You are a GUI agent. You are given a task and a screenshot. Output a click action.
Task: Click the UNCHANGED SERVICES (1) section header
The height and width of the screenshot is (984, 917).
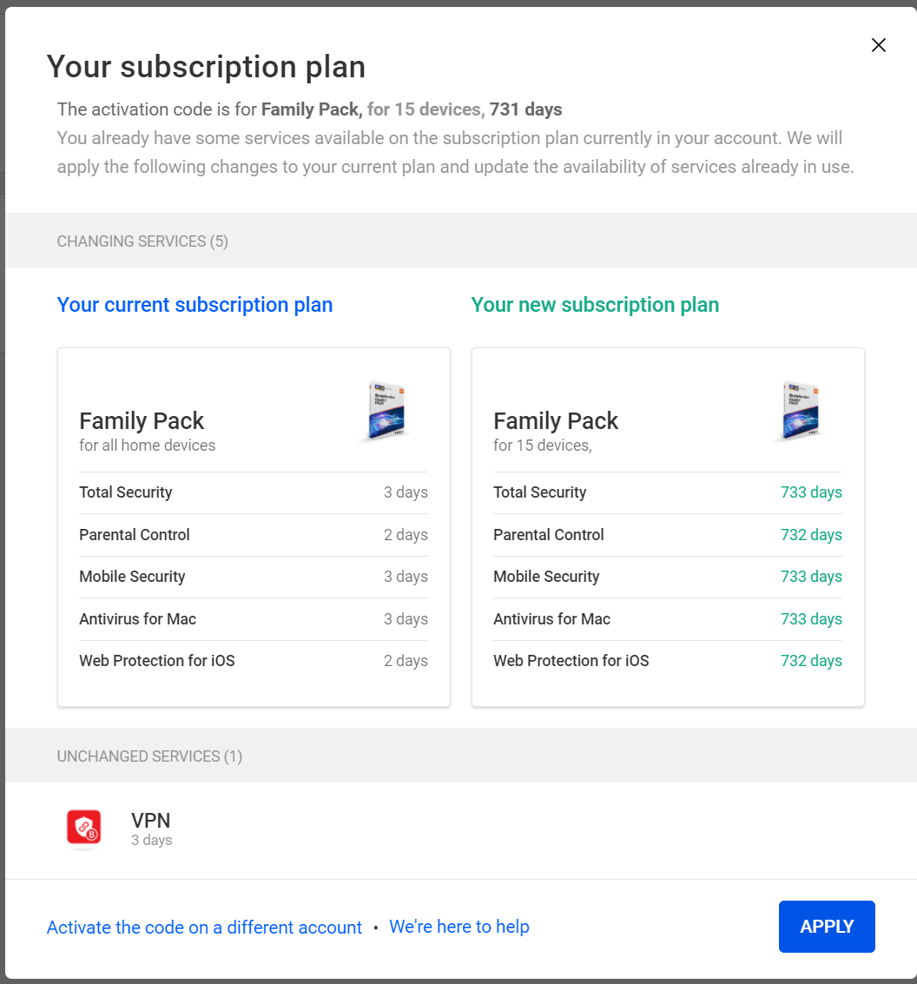[149, 756]
